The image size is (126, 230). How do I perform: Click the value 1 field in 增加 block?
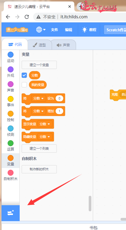(x=59, y=111)
